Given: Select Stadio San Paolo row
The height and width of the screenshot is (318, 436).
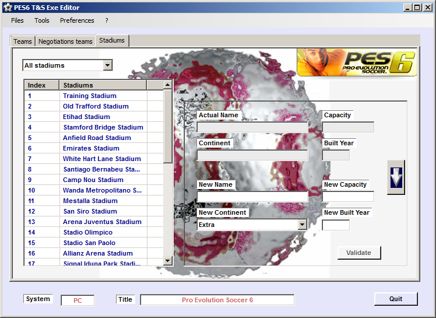Looking at the screenshot, I should coord(94,243).
